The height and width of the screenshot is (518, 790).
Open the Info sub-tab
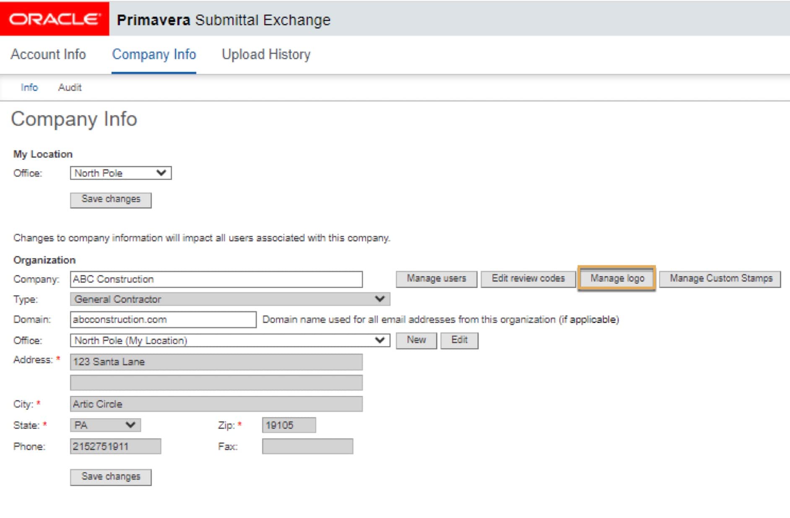pos(29,88)
